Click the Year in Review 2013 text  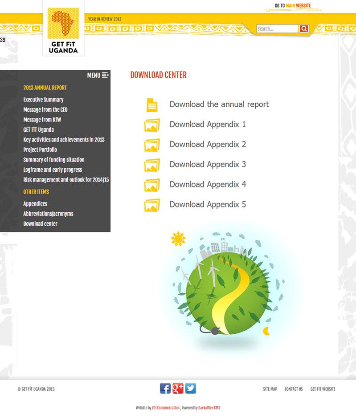click(x=105, y=19)
